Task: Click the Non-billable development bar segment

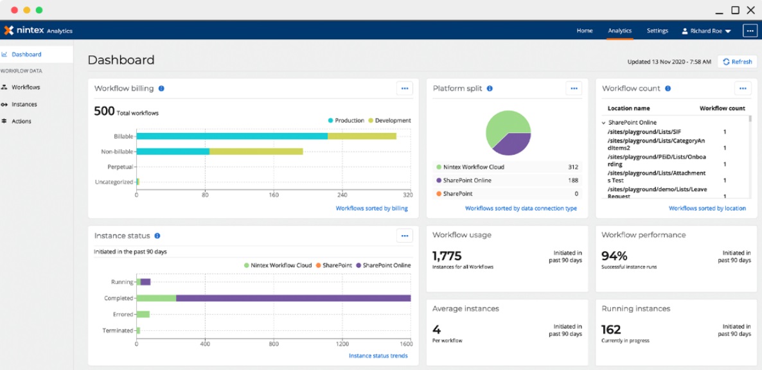Action: click(x=256, y=152)
